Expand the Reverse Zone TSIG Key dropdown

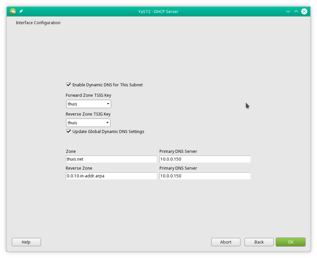(89, 123)
